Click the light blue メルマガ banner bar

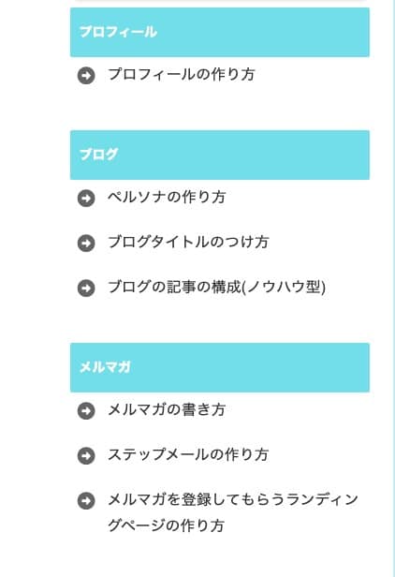pyautogui.click(x=220, y=367)
